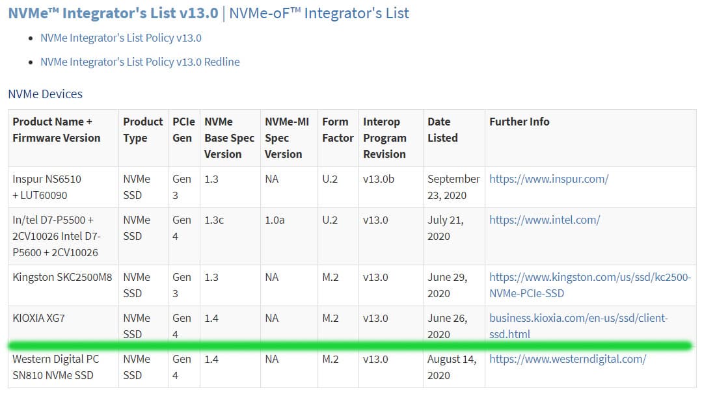
Task: Click the Date Listed column header
Action: (442, 130)
